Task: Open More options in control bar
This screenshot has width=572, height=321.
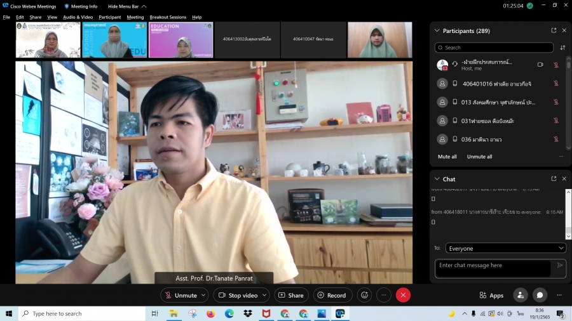Action: coord(383,295)
